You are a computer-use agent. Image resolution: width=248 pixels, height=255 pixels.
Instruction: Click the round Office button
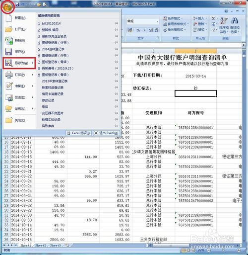[8, 7]
